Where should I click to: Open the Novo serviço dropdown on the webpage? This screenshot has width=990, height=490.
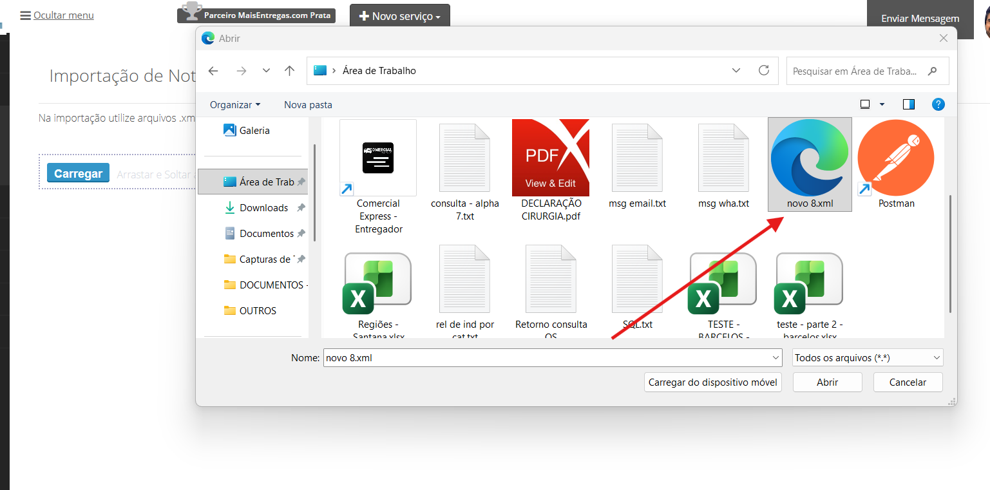pos(400,16)
